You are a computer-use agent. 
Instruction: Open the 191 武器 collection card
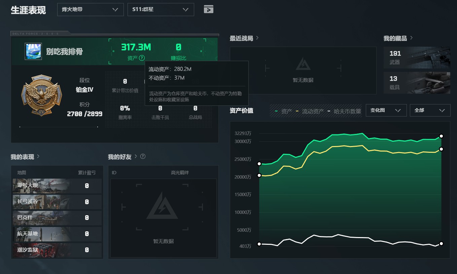[417, 58]
